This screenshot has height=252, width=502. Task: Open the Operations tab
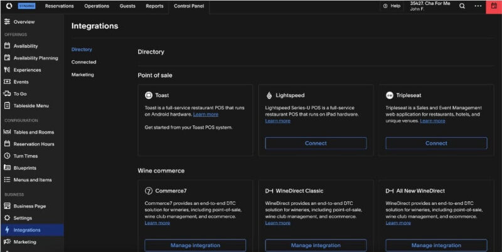click(x=97, y=6)
